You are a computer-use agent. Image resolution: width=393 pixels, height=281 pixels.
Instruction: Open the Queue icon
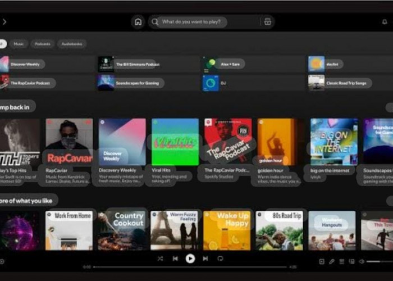click(341, 261)
